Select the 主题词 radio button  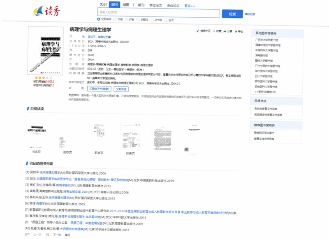[x=138, y=20]
